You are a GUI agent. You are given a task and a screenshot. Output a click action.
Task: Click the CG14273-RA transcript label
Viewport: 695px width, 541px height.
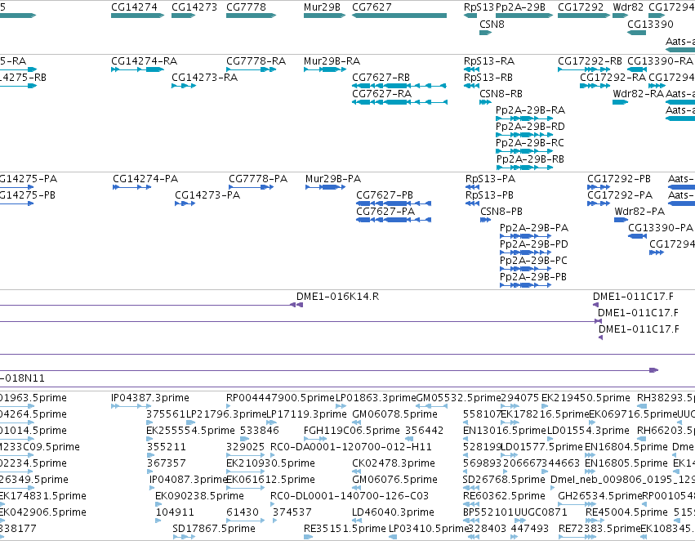[x=205, y=78]
